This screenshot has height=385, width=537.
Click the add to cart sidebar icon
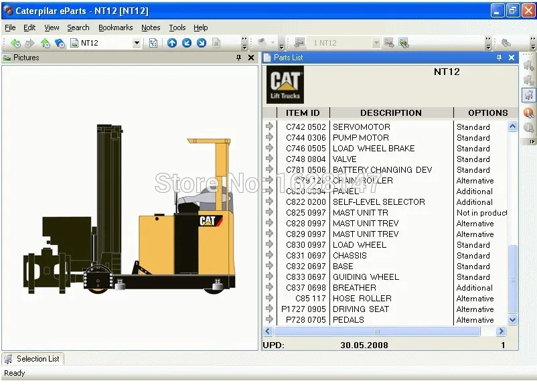pos(528,65)
